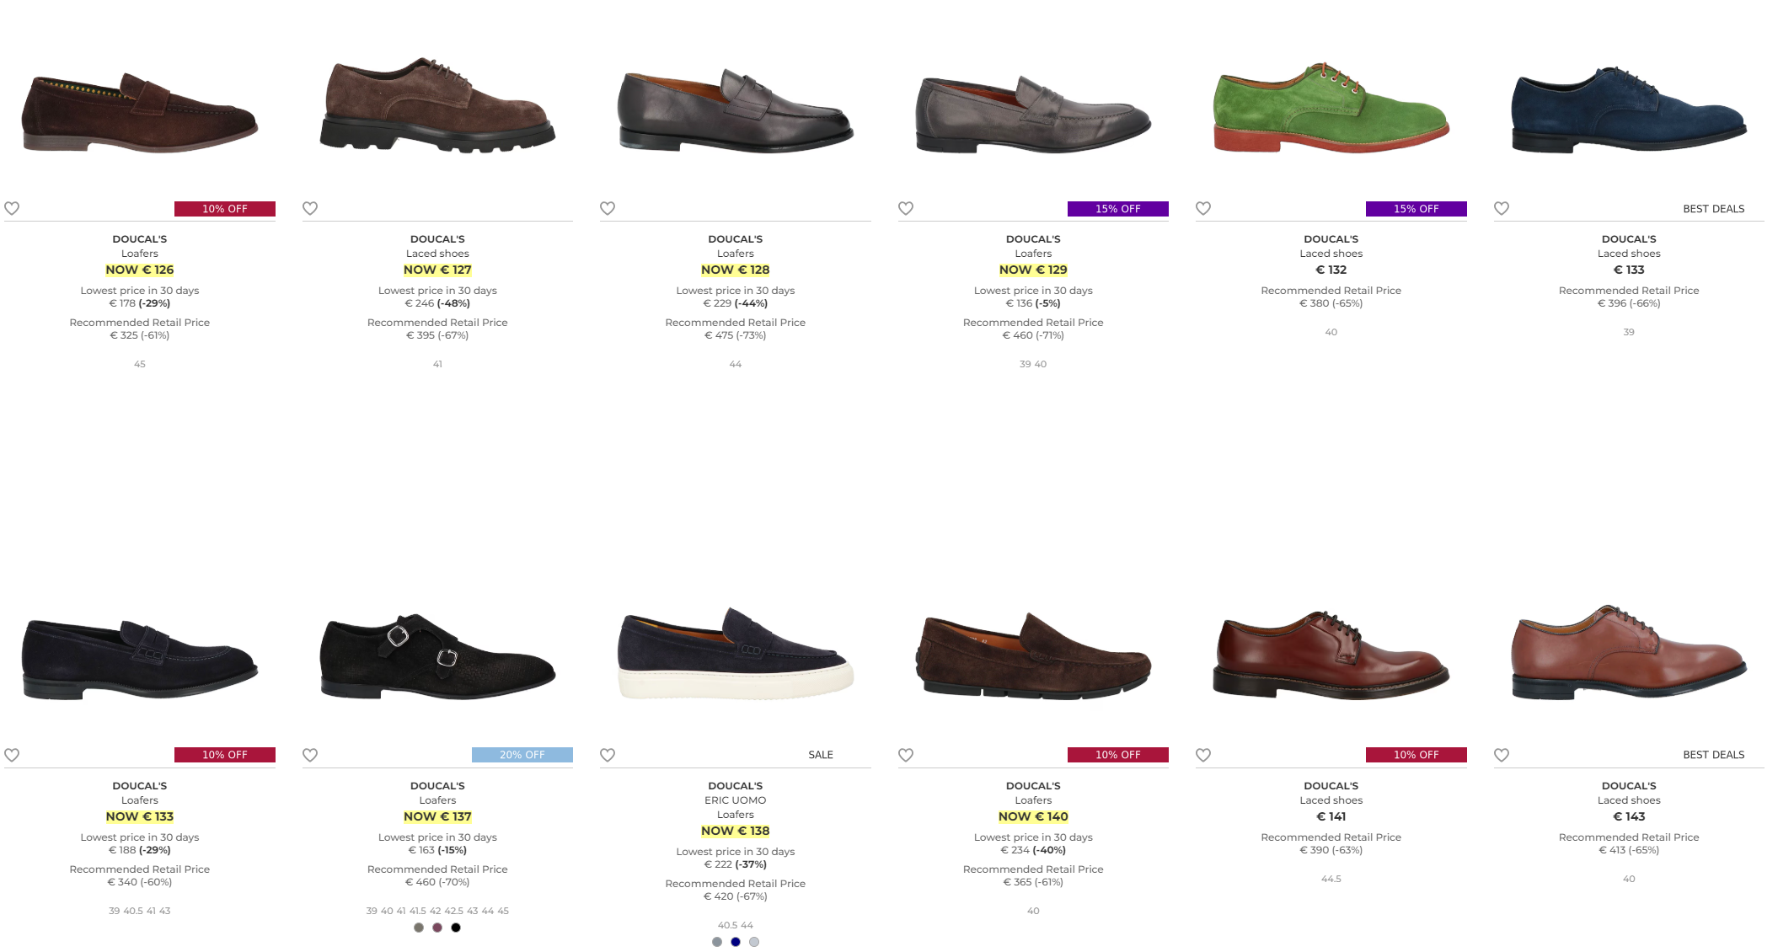Click the NOW € 128 loafers price link
The height and width of the screenshot is (952, 1778).
pos(735,270)
